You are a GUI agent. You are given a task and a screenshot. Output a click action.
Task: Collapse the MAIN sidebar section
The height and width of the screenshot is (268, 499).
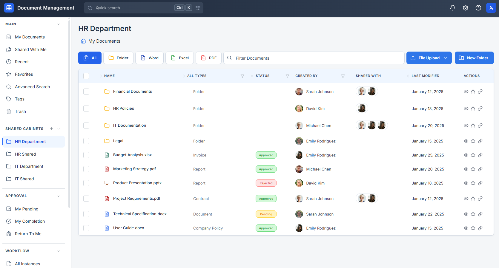tap(59, 24)
